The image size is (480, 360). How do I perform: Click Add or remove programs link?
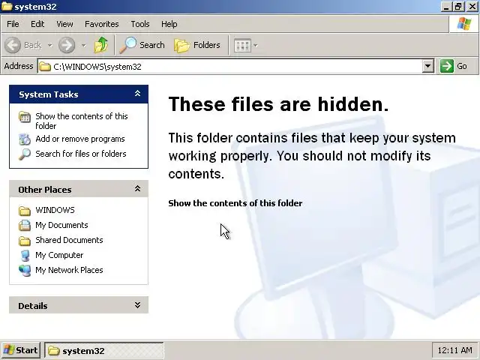pyautogui.click(x=80, y=139)
